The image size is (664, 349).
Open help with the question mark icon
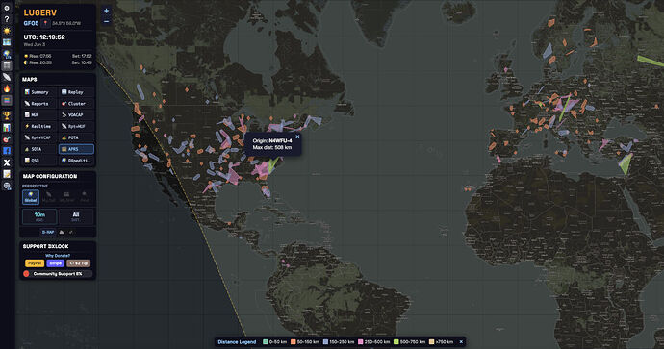point(7,19)
